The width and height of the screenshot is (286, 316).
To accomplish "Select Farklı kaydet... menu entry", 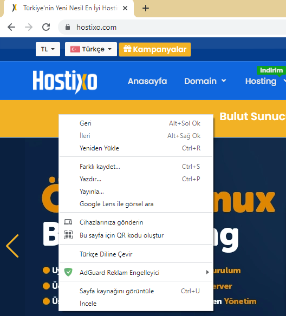I will tap(136, 167).
